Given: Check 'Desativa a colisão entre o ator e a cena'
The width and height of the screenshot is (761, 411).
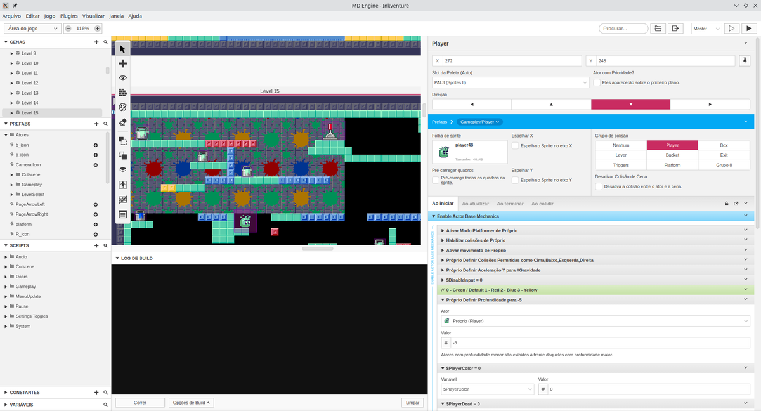Looking at the screenshot, I should coord(599,186).
